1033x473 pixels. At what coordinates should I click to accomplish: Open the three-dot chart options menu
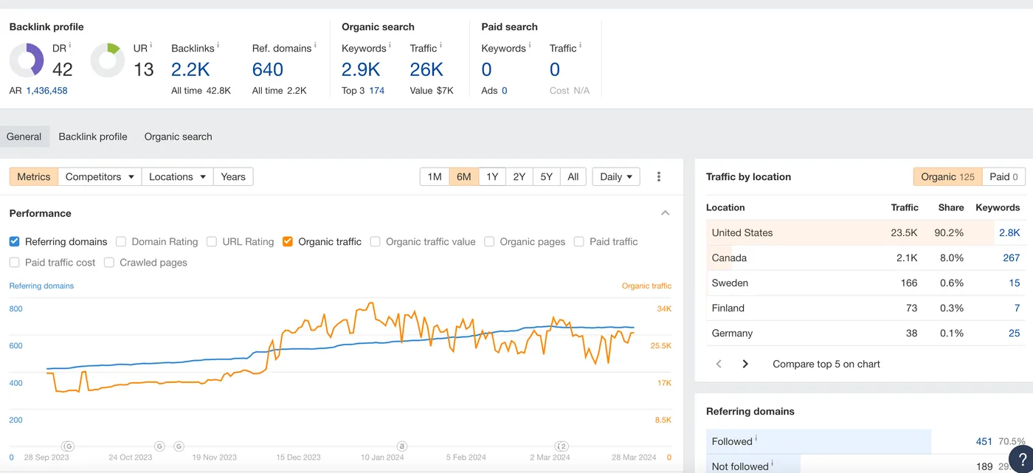659,177
